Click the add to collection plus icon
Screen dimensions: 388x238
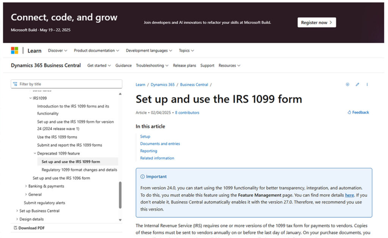[347, 85]
